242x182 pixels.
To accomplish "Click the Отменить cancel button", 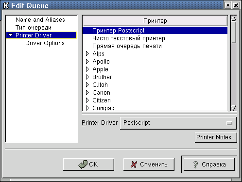I will click(x=149, y=165).
